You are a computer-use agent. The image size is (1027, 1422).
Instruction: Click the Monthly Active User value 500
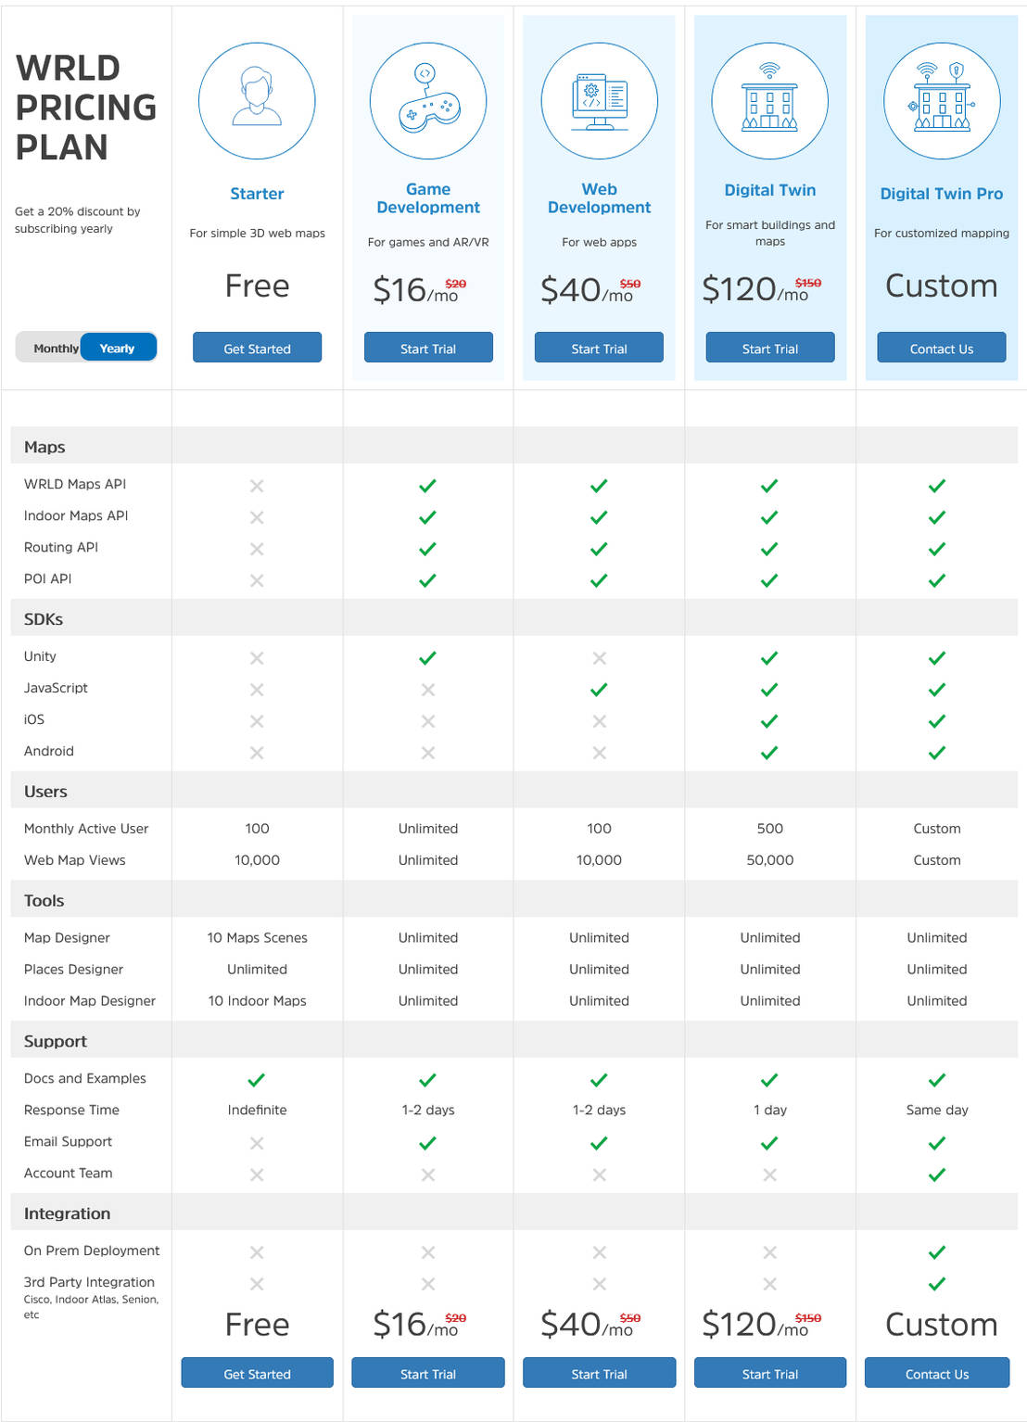pos(770,829)
